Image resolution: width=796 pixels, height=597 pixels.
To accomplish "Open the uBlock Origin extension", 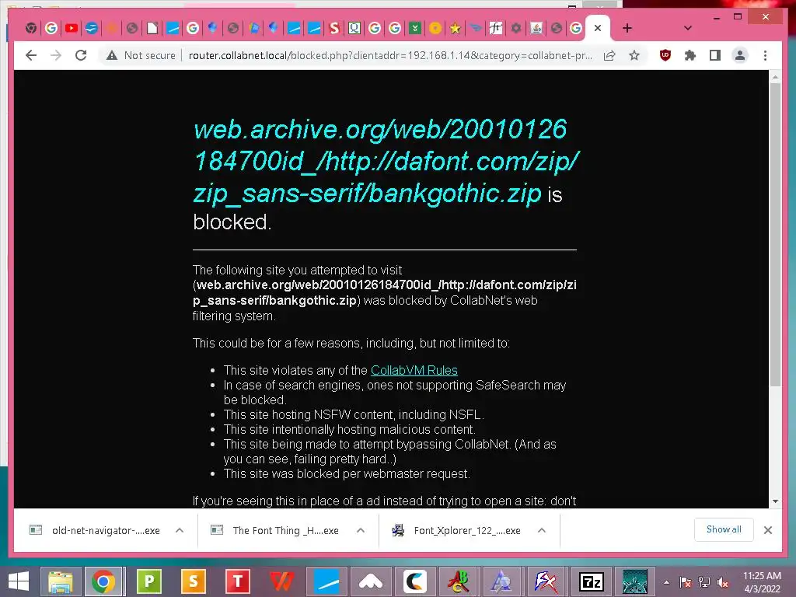I will coord(665,55).
